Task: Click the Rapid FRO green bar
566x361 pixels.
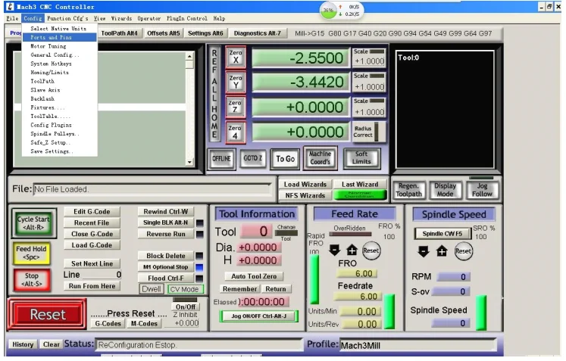Action: [x=314, y=279]
